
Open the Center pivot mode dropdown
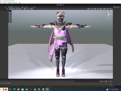13,9
